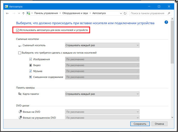Open Фильм на улучшенном DVD dropdown

click(102, 117)
